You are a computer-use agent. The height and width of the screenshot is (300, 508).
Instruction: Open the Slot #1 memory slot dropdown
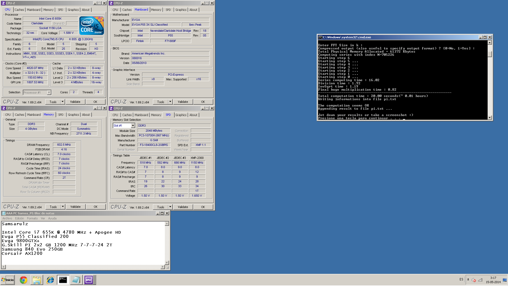coord(133,126)
